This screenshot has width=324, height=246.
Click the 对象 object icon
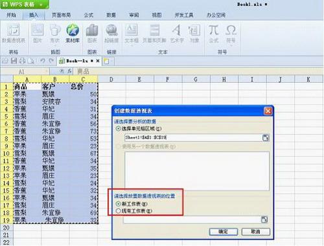click(194, 34)
